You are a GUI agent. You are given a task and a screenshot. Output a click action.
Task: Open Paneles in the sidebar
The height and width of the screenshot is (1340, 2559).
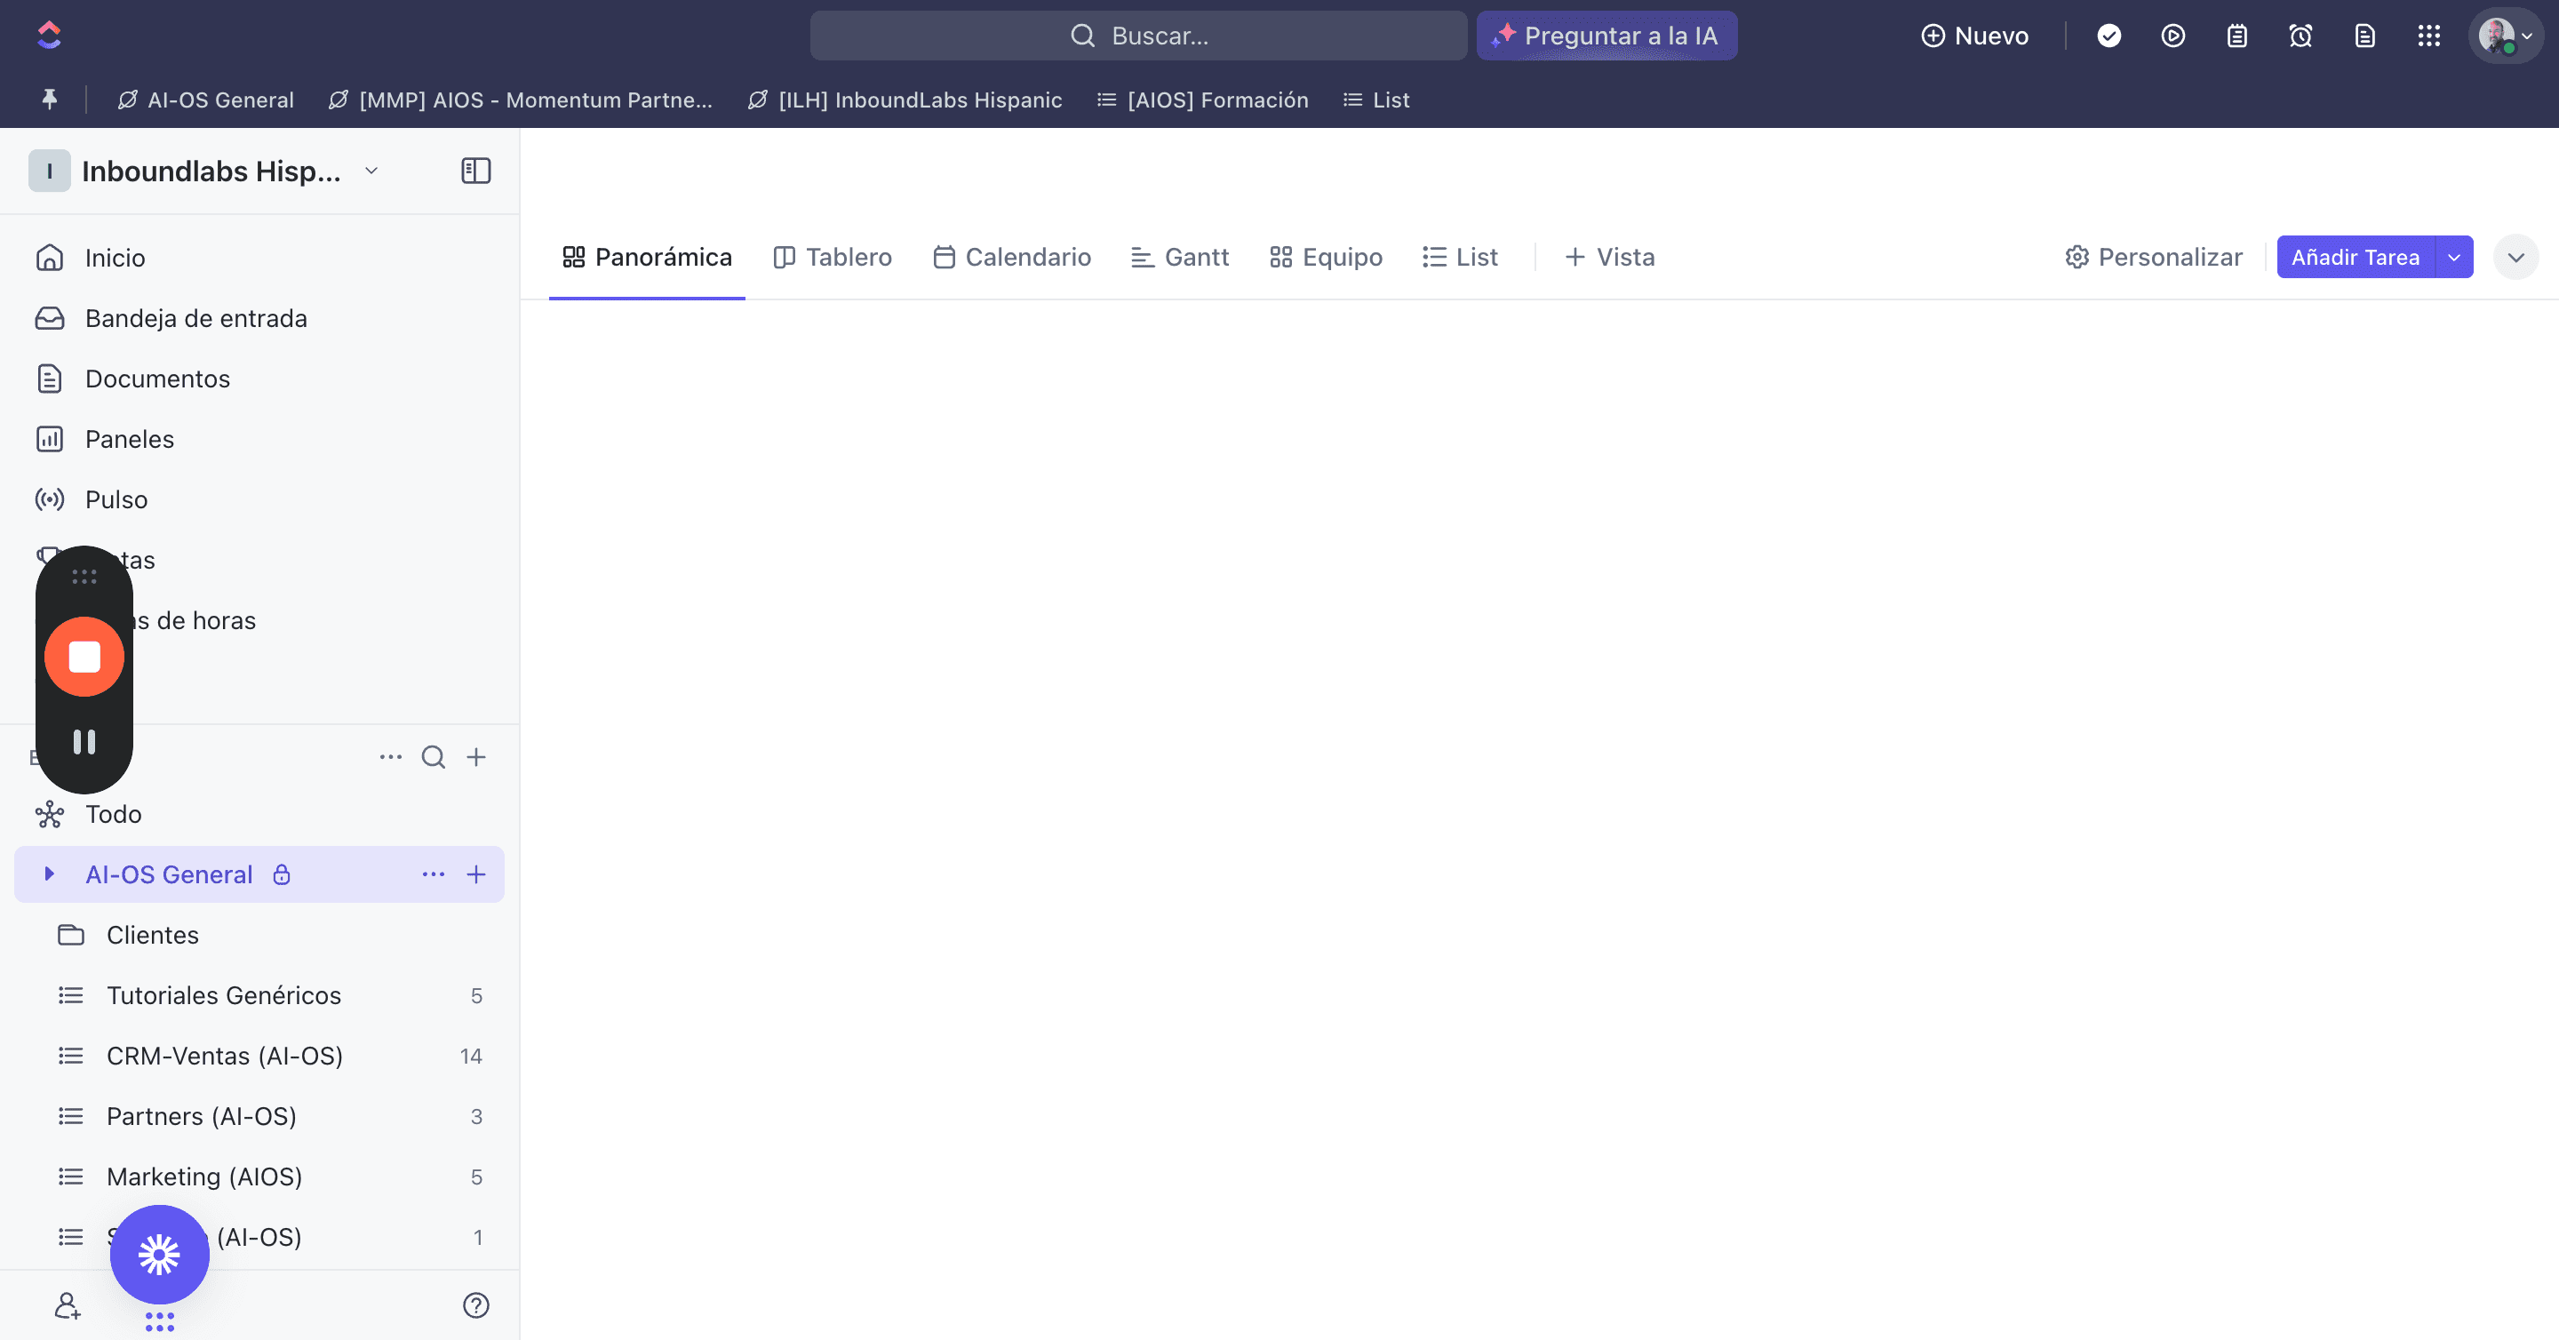coord(260,439)
